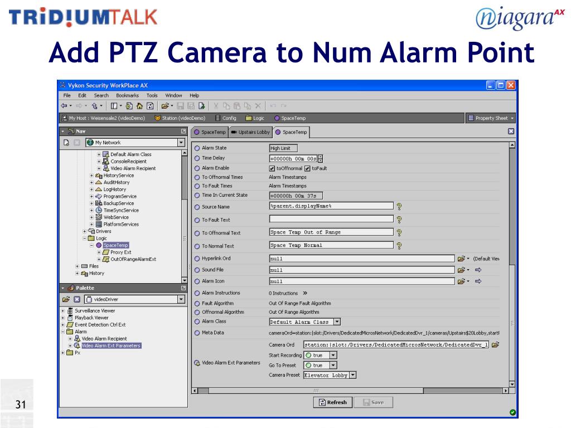The image size is (571, 428).
Task: Expand the Drivers tree node
Action: (x=85, y=231)
